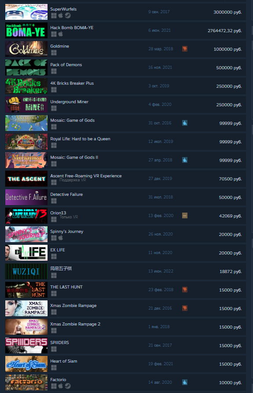Click the macOS icon under Spinny's Journey
This screenshot has height=393, width=253.
click(x=61, y=238)
